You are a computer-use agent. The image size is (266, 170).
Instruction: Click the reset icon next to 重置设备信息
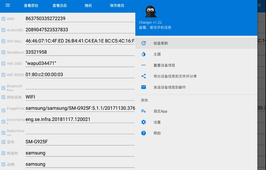[144, 65]
